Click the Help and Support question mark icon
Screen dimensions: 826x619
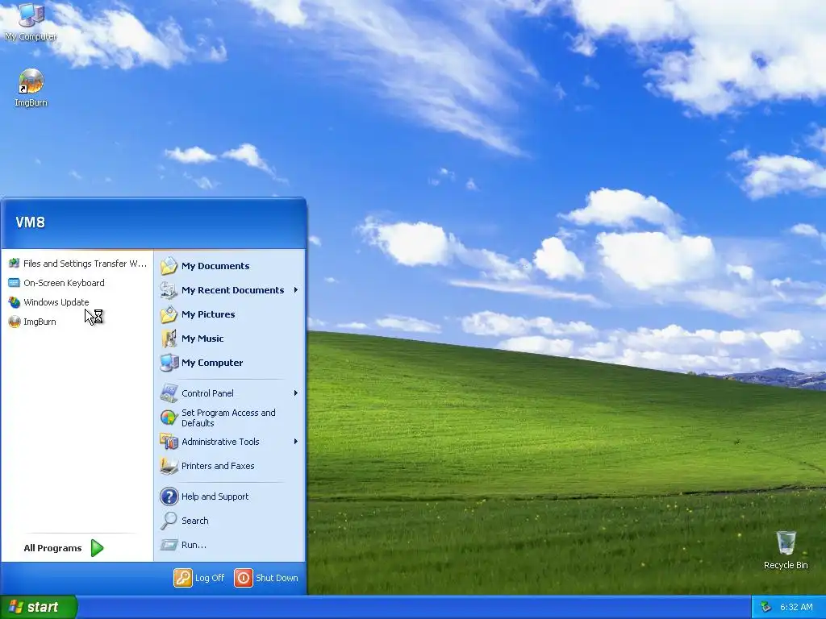pyautogui.click(x=169, y=496)
